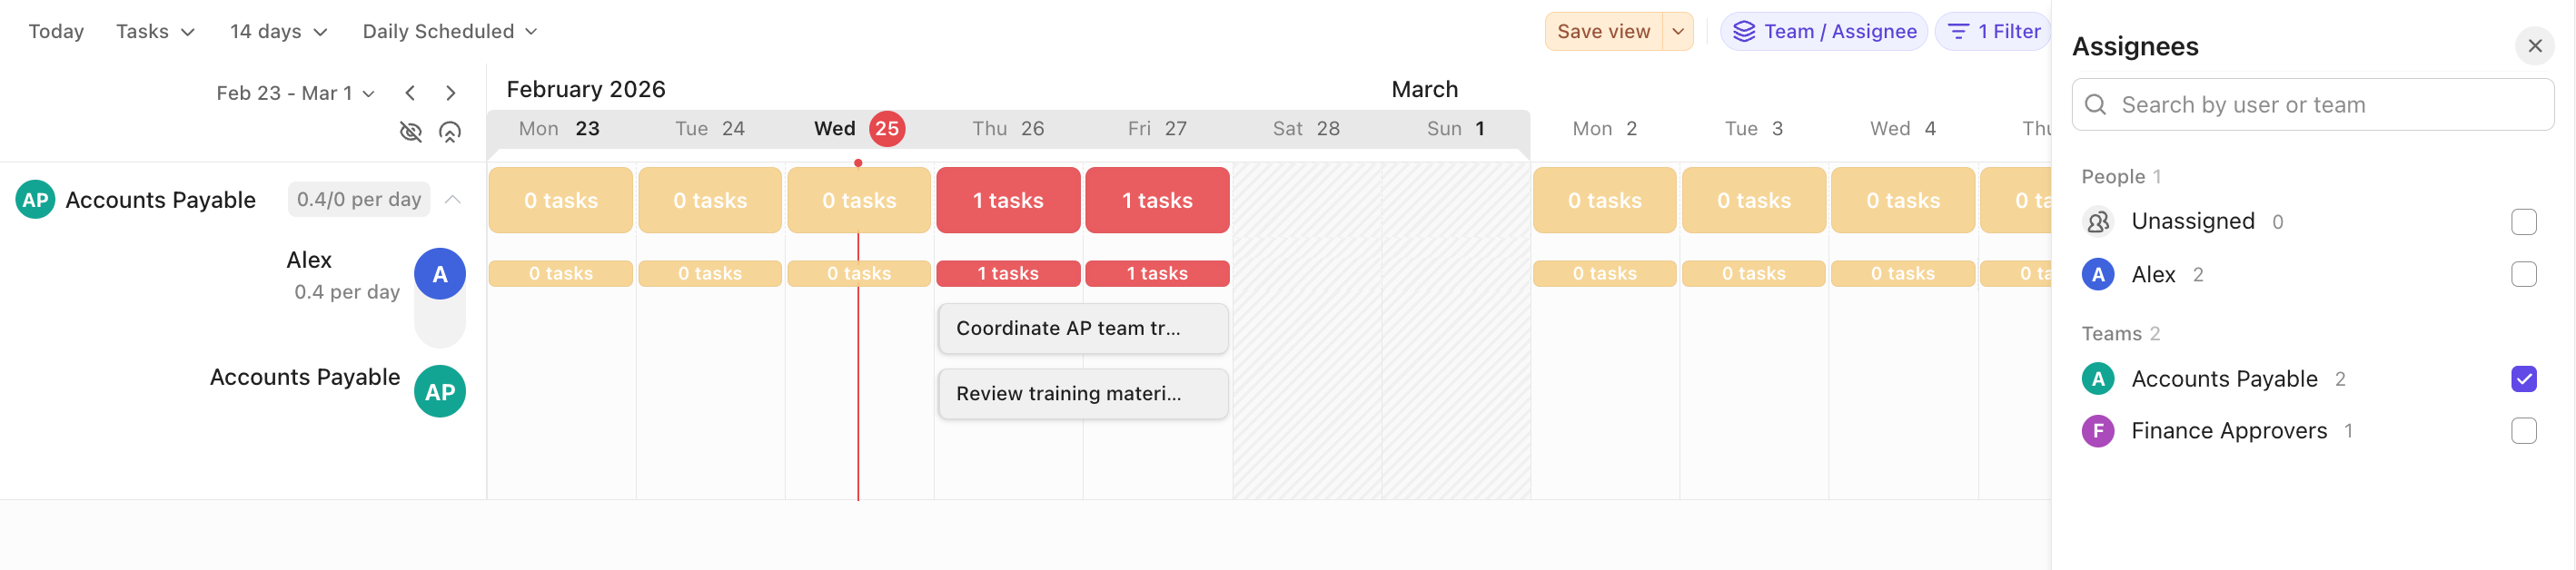Open the Tasks dropdown
Screen dimensions: 2576x570
pyautogui.click(x=155, y=31)
